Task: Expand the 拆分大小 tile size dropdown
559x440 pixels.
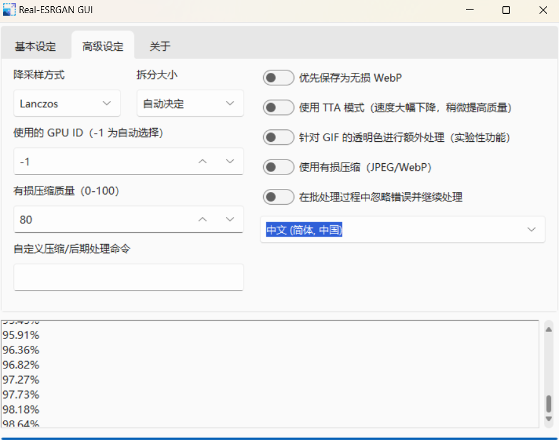Action: 190,103
